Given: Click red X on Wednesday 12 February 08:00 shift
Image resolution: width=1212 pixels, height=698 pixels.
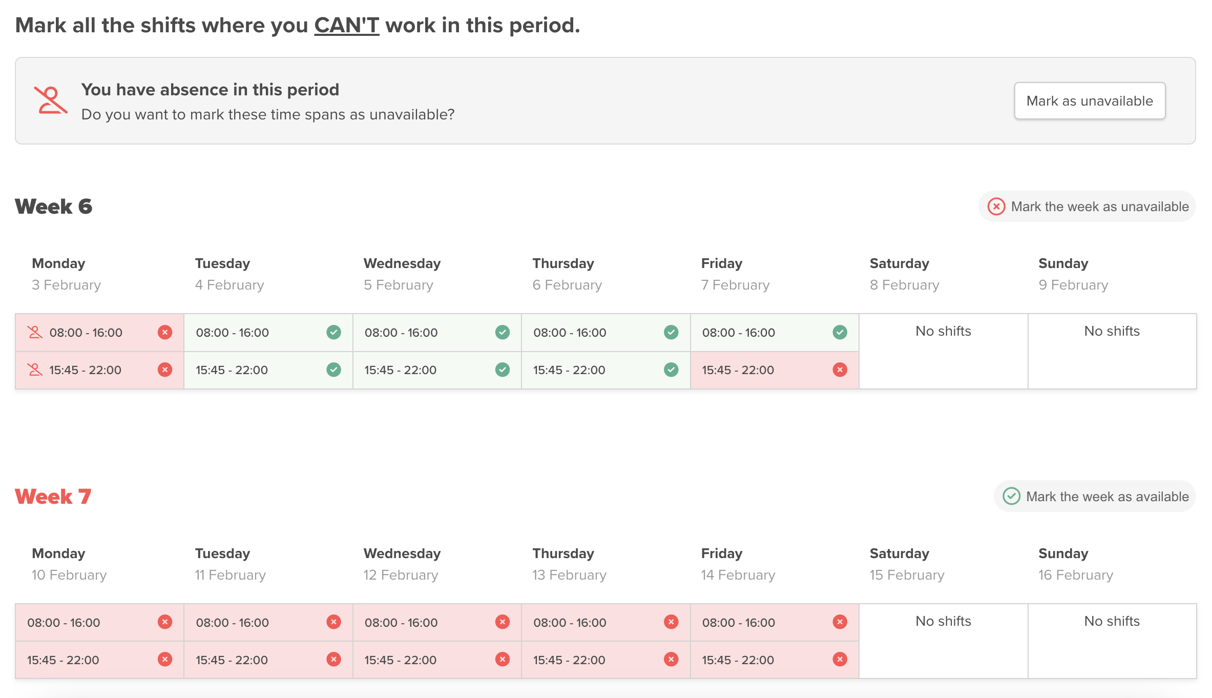Looking at the screenshot, I should (x=502, y=622).
